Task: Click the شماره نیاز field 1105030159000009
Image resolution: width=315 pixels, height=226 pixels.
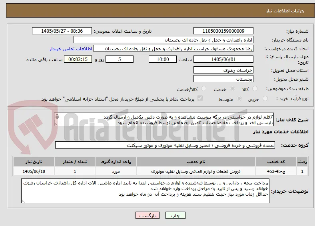Action: click(x=223, y=31)
